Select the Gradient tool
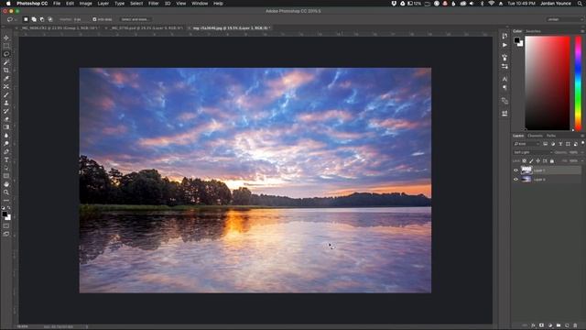Image resolution: width=586 pixels, height=330 pixels. 6,127
